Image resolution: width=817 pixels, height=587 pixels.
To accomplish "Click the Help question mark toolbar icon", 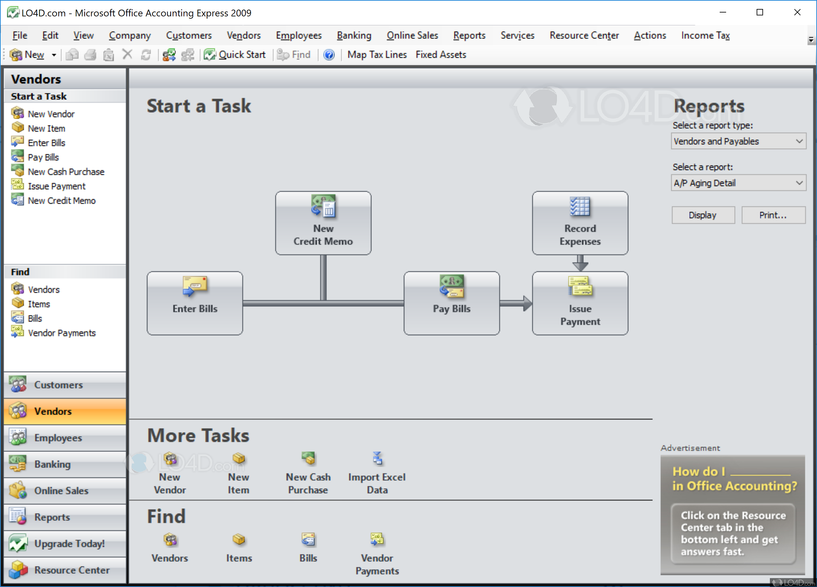I will click(x=329, y=55).
